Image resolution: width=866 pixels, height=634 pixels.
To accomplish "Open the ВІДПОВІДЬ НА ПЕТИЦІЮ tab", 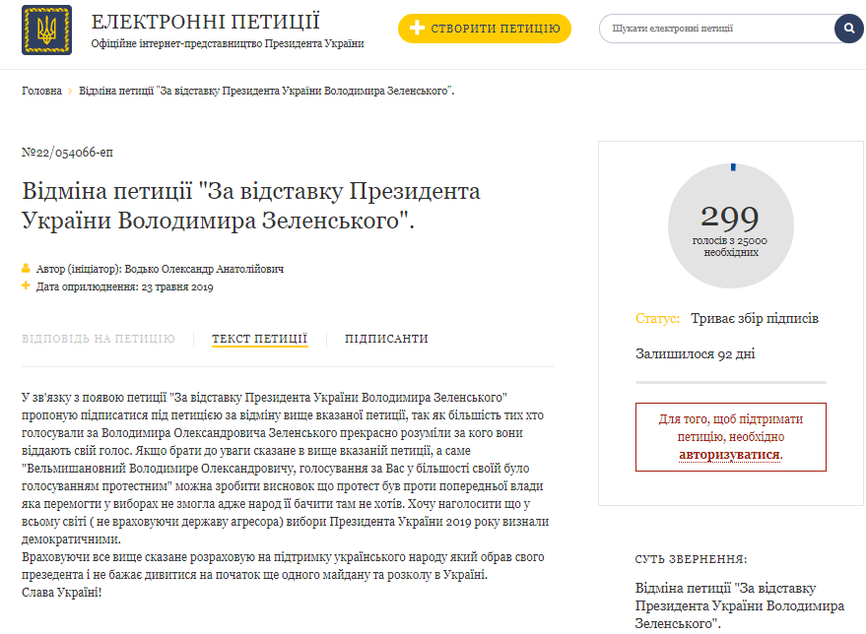I will click(x=99, y=339).
